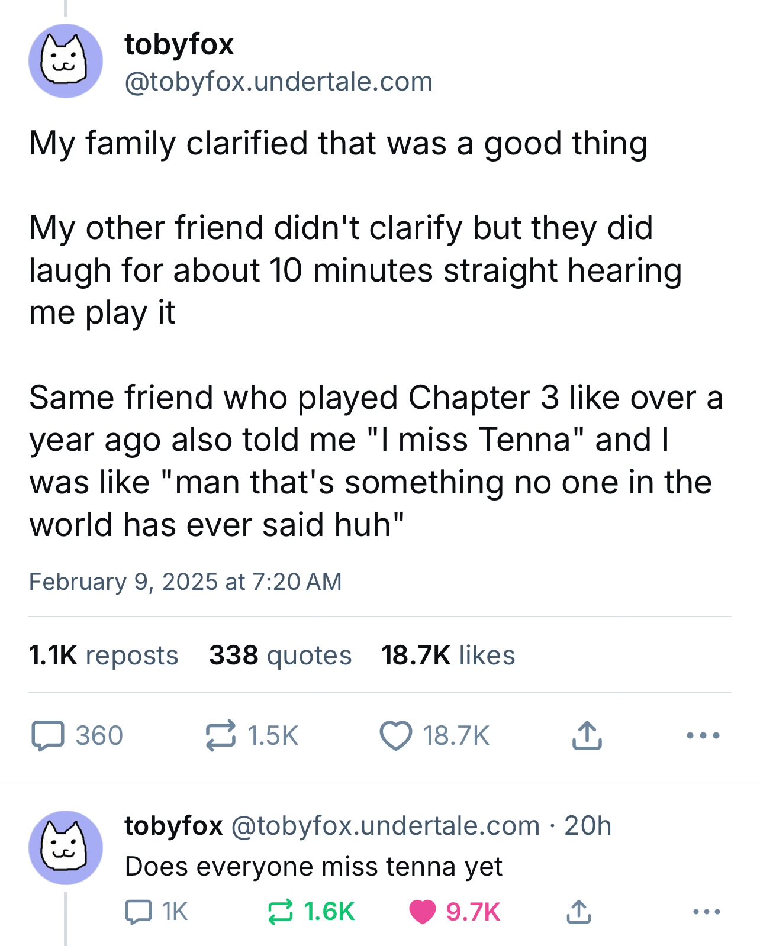The width and height of the screenshot is (760, 946).
Task: Like the main post with the heart icon
Action: 395,735
